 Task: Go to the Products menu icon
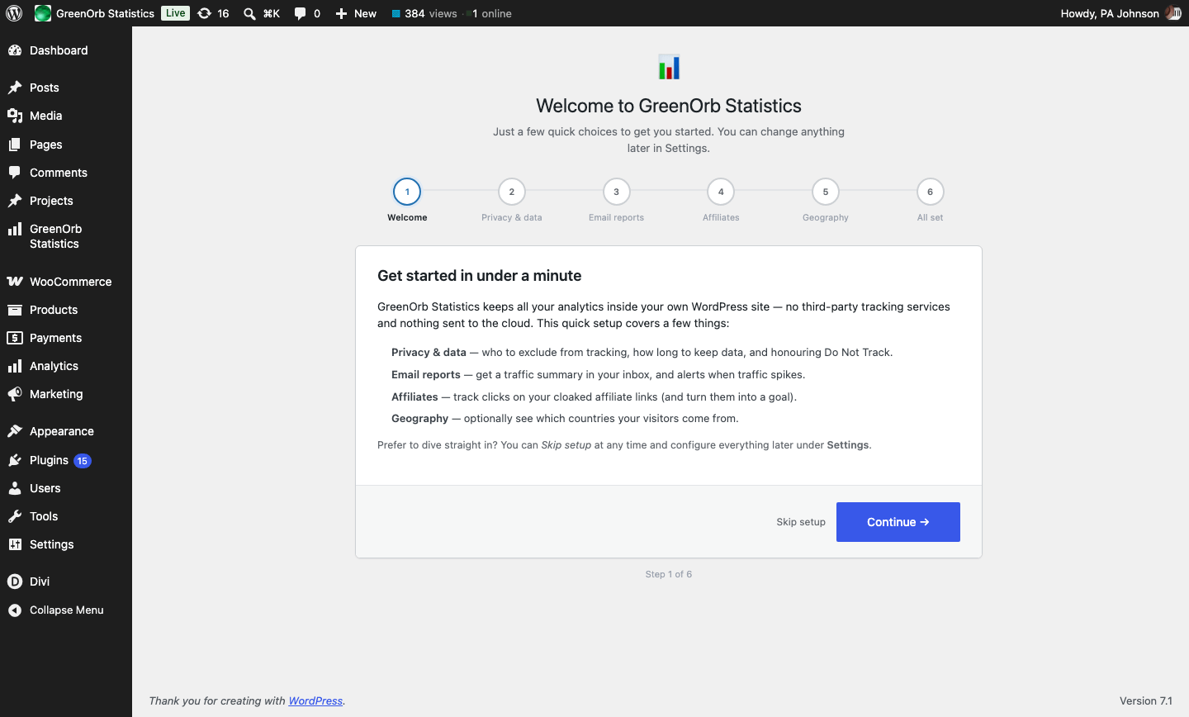pos(15,310)
